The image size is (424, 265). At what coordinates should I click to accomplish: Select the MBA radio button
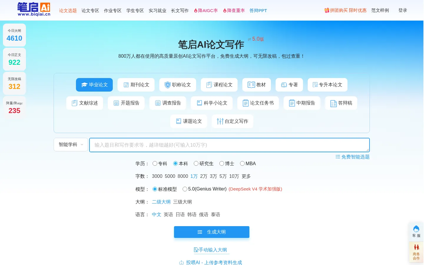click(242, 163)
